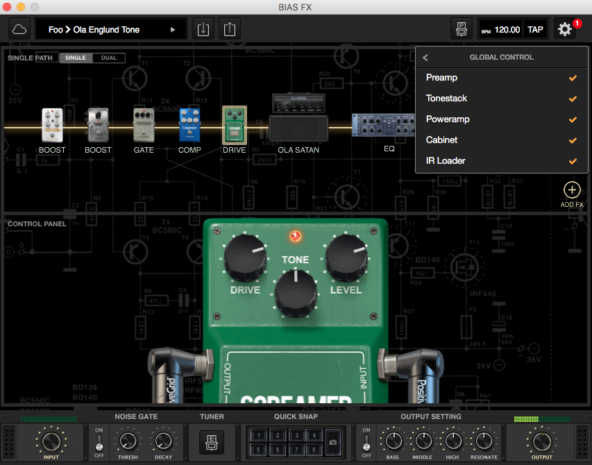Select Quick Snap slot 8
Viewport: 592px width, 465px height.
[x=314, y=449]
